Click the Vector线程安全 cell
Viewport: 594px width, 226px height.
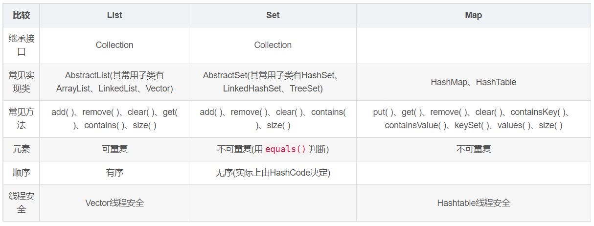click(x=114, y=203)
